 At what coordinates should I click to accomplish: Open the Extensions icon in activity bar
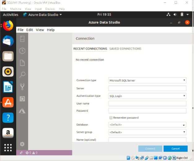click(x=22, y=99)
